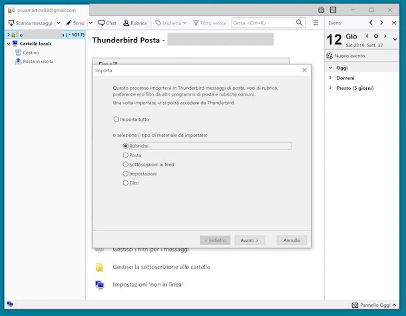Screen dimensions: 406x316
Task: Click the online status icon in status bar
Action: 10,304
